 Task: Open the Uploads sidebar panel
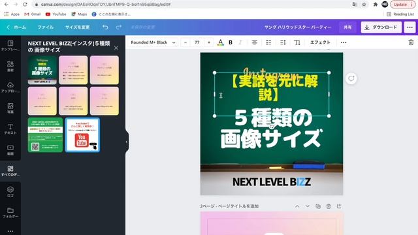coord(10,87)
